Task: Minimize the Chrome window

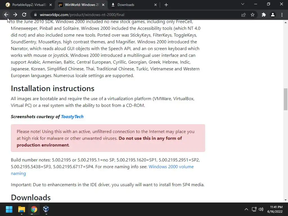Action: click(x=255, y=4)
